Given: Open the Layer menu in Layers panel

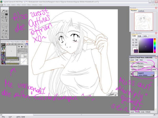Looking at the screenshot, I should pos(132,60).
